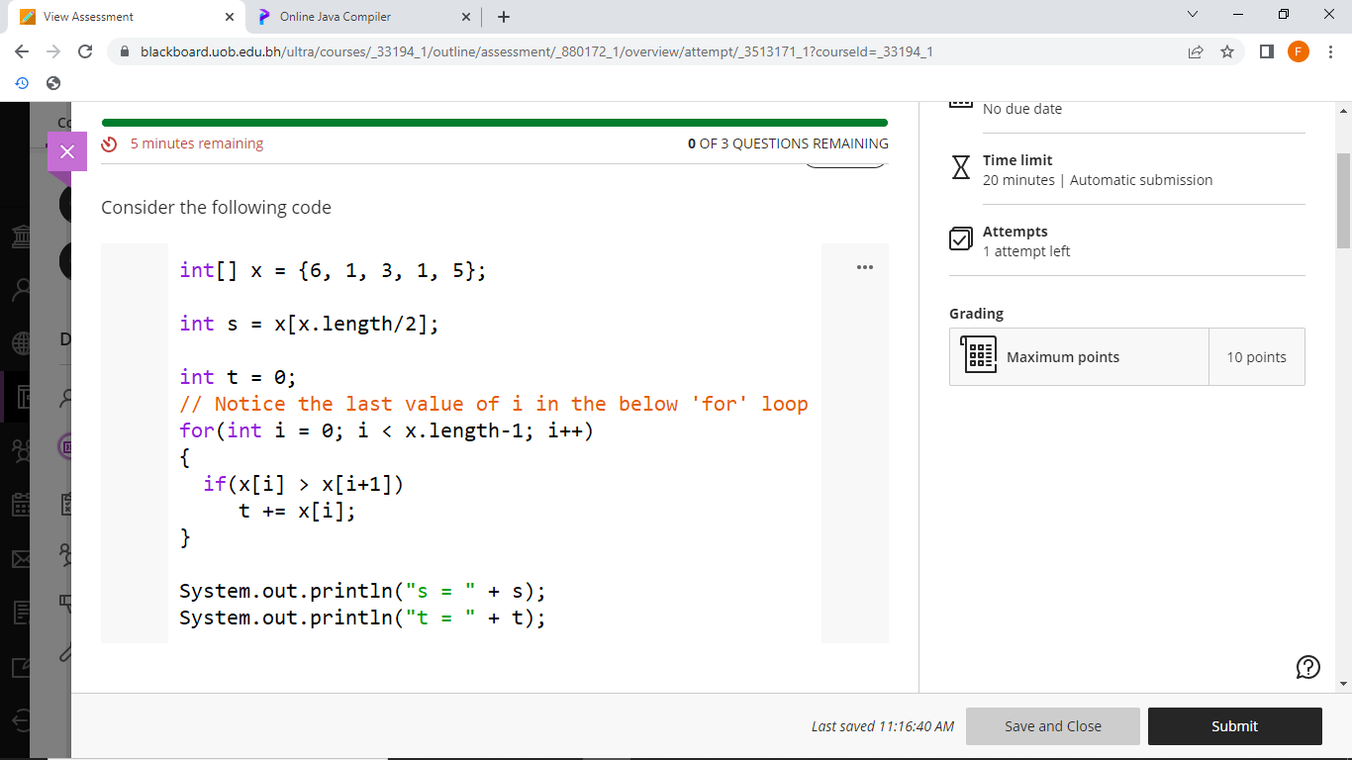Click 'Consider the following code' text
This screenshot has height=760, width=1352.
(216, 208)
